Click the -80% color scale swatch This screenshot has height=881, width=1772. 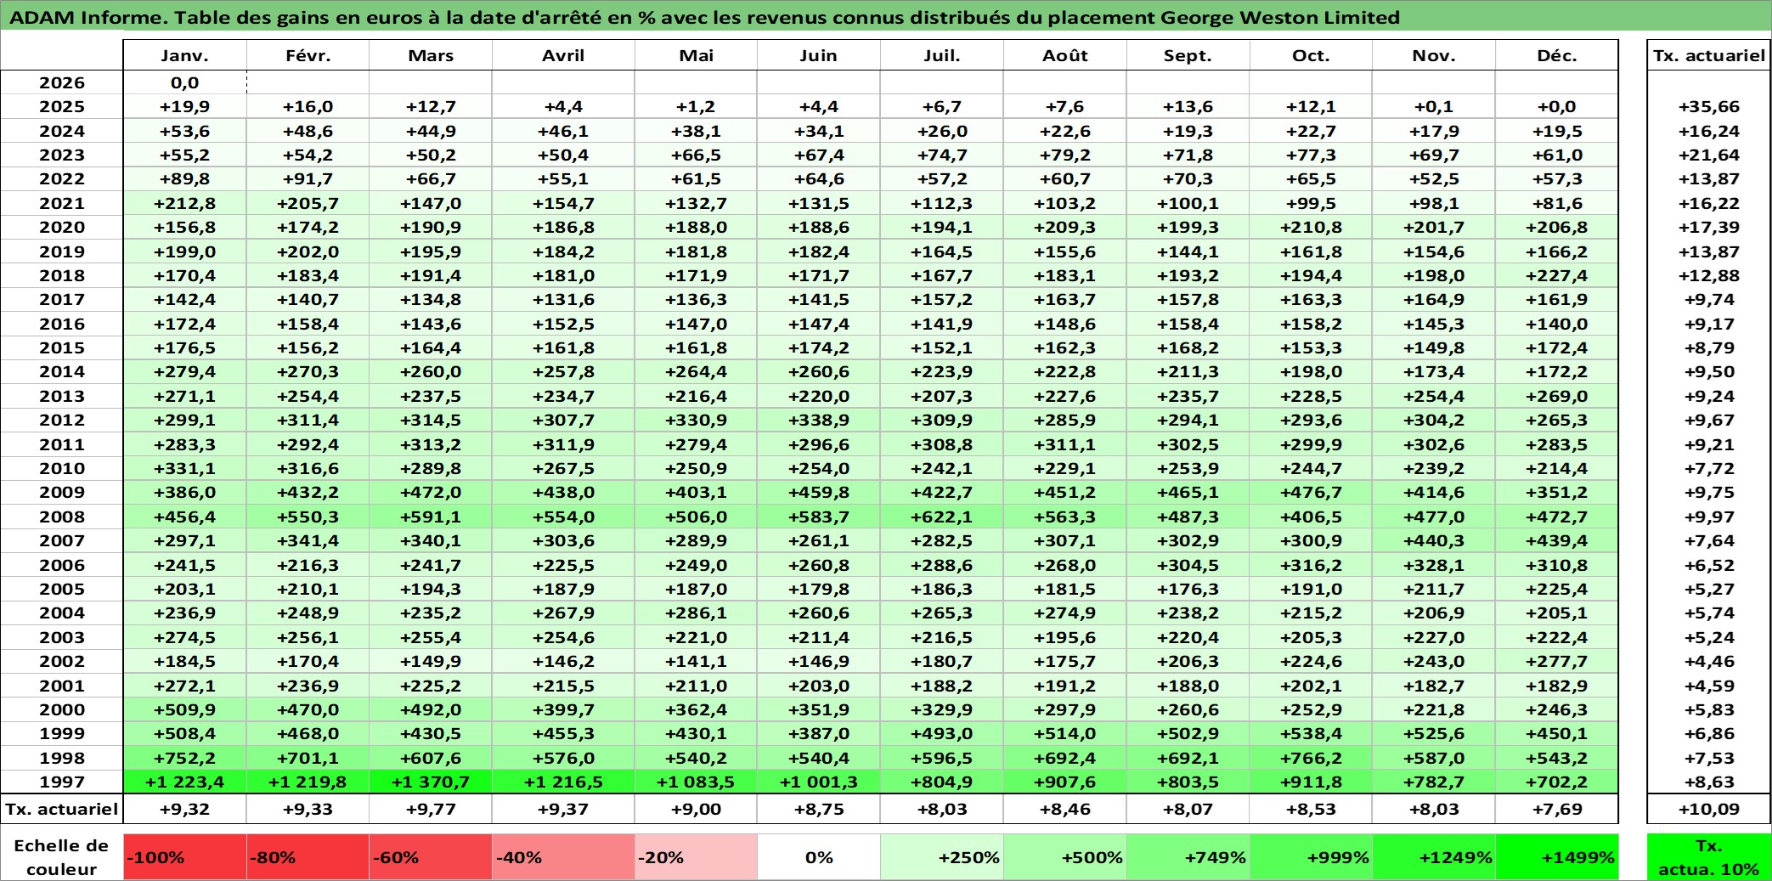click(308, 857)
